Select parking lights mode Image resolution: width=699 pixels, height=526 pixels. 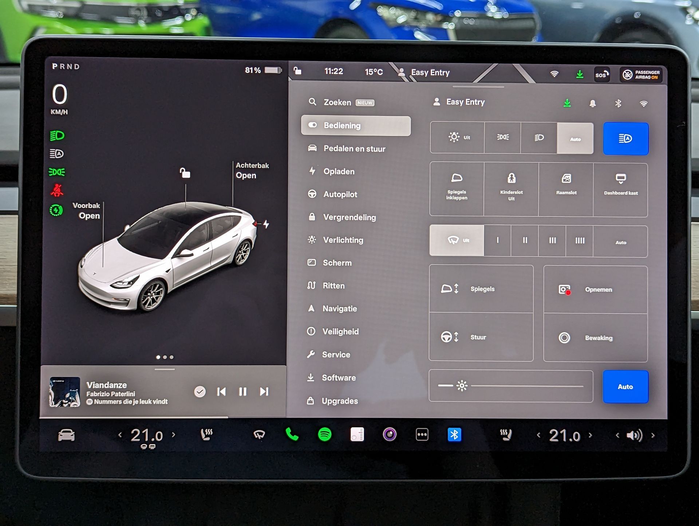point(503,138)
